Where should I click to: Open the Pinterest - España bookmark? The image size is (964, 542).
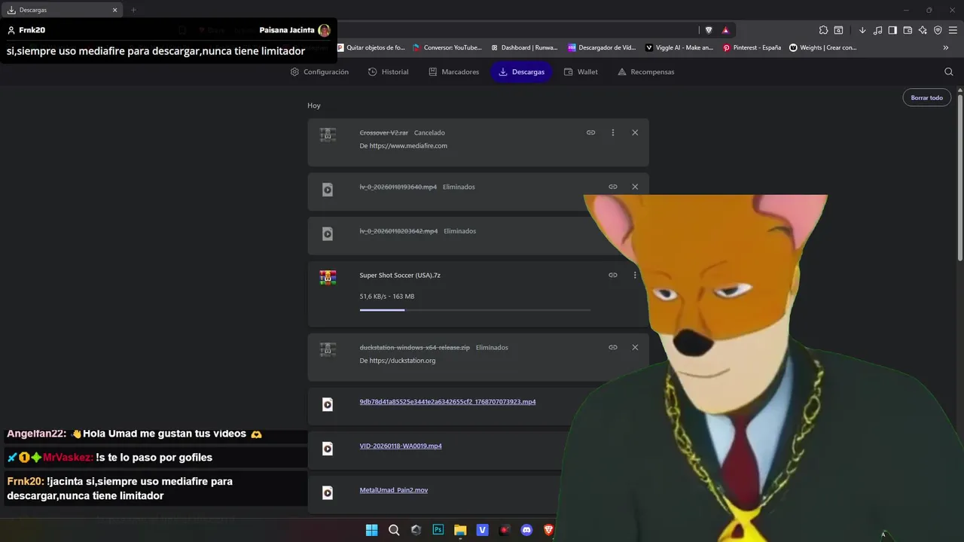click(752, 47)
